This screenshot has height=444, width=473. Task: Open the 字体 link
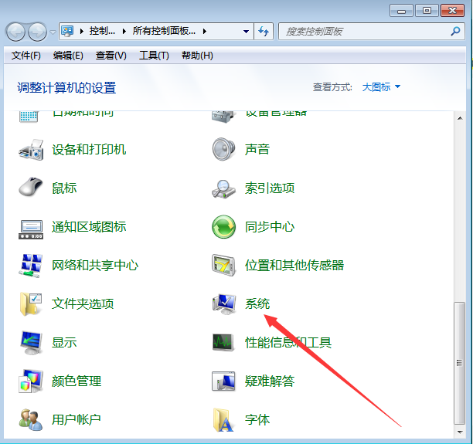click(x=257, y=419)
